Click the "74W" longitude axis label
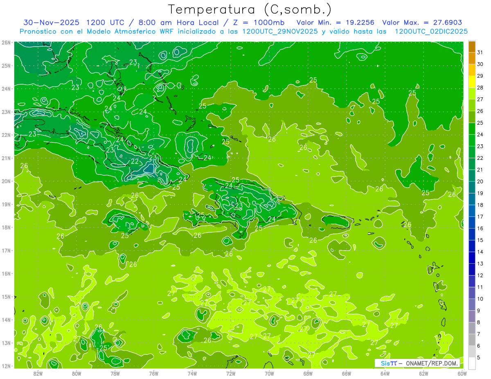This screenshot has height=379, width=491. coord(192,373)
